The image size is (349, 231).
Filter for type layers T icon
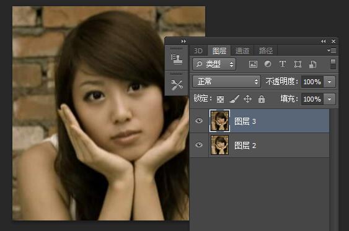pos(283,64)
